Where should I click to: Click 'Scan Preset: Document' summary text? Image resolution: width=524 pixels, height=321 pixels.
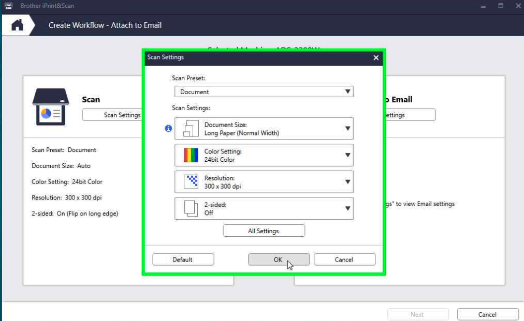64,150
